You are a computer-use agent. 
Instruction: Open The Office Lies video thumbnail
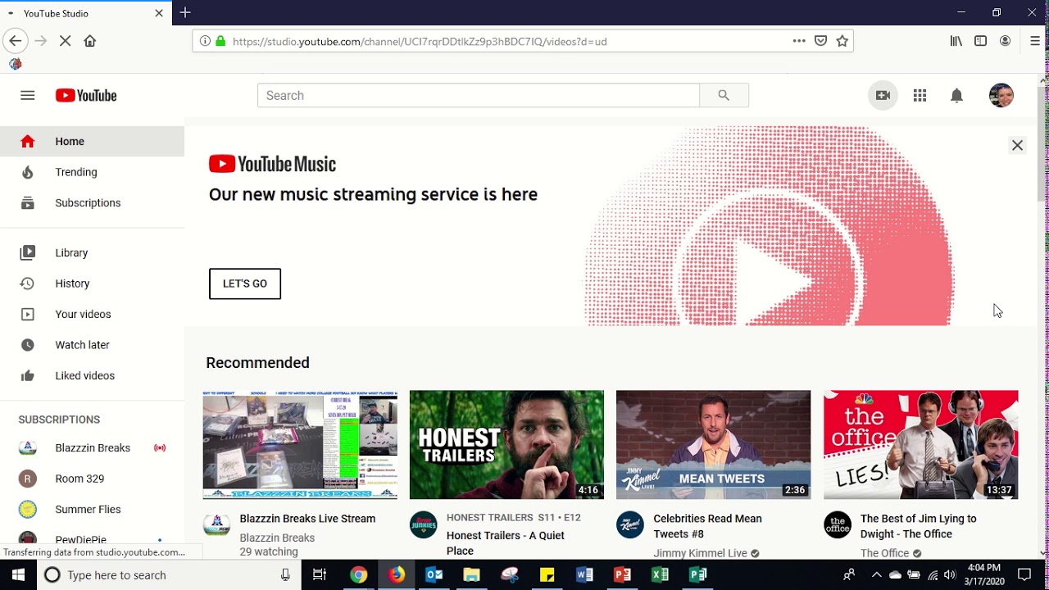tap(920, 445)
